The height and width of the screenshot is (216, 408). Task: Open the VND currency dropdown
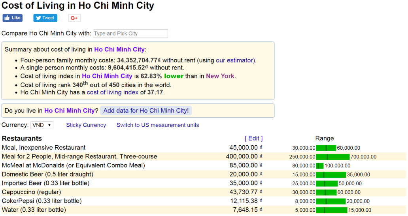42,125
